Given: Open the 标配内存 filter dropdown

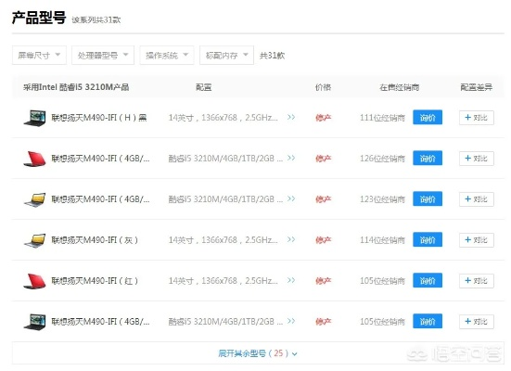Looking at the screenshot, I should coord(226,55).
